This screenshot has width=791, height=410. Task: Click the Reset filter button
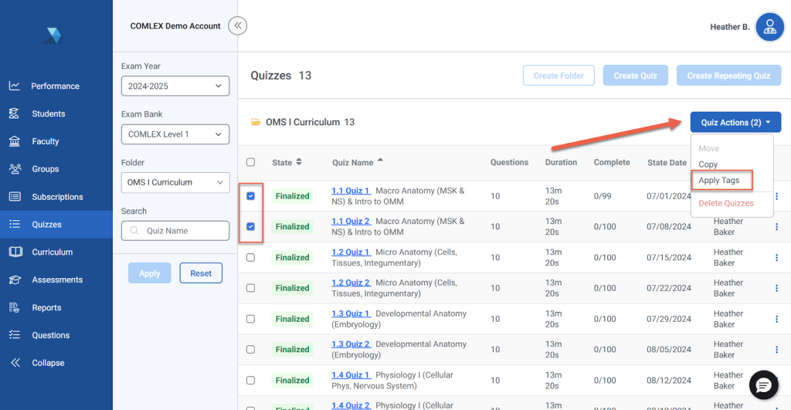pyautogui.click(x=201, y=273)
